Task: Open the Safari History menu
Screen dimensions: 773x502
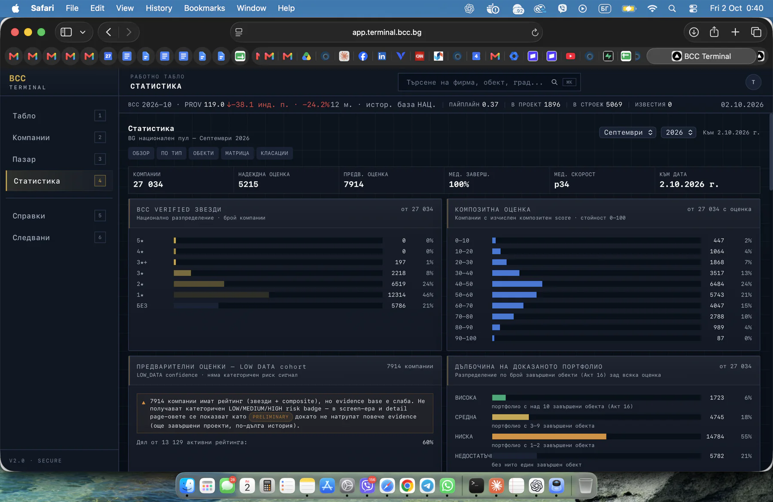Action: pos(159,8)
